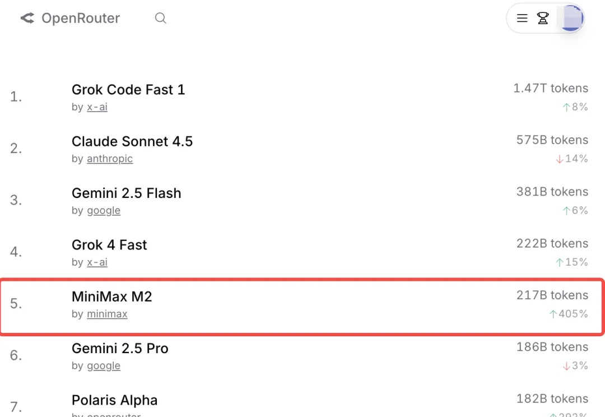Image resolution: width=605 pixels, height=417 pixels.
Task: Open the x-ai link under Grok Code Fast 1
Action: pyautogui.click(x=97, y=107)
